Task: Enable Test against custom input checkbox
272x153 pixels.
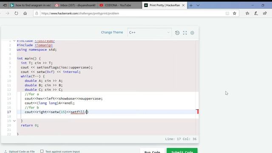Action: point(42,151)
